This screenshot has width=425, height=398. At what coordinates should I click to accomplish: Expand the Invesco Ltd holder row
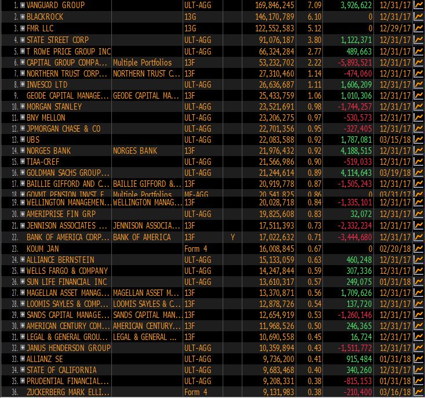tap(23, 84)
